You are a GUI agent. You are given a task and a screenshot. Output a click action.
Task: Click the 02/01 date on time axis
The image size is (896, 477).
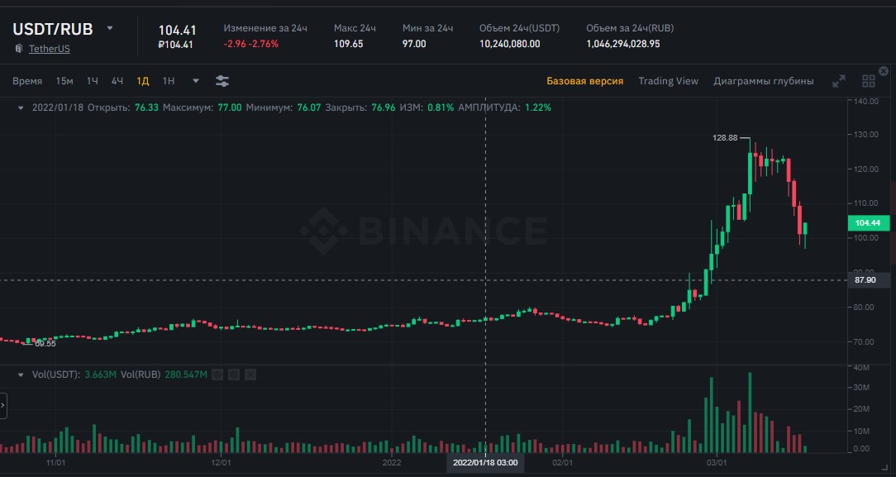click(562, 463)
